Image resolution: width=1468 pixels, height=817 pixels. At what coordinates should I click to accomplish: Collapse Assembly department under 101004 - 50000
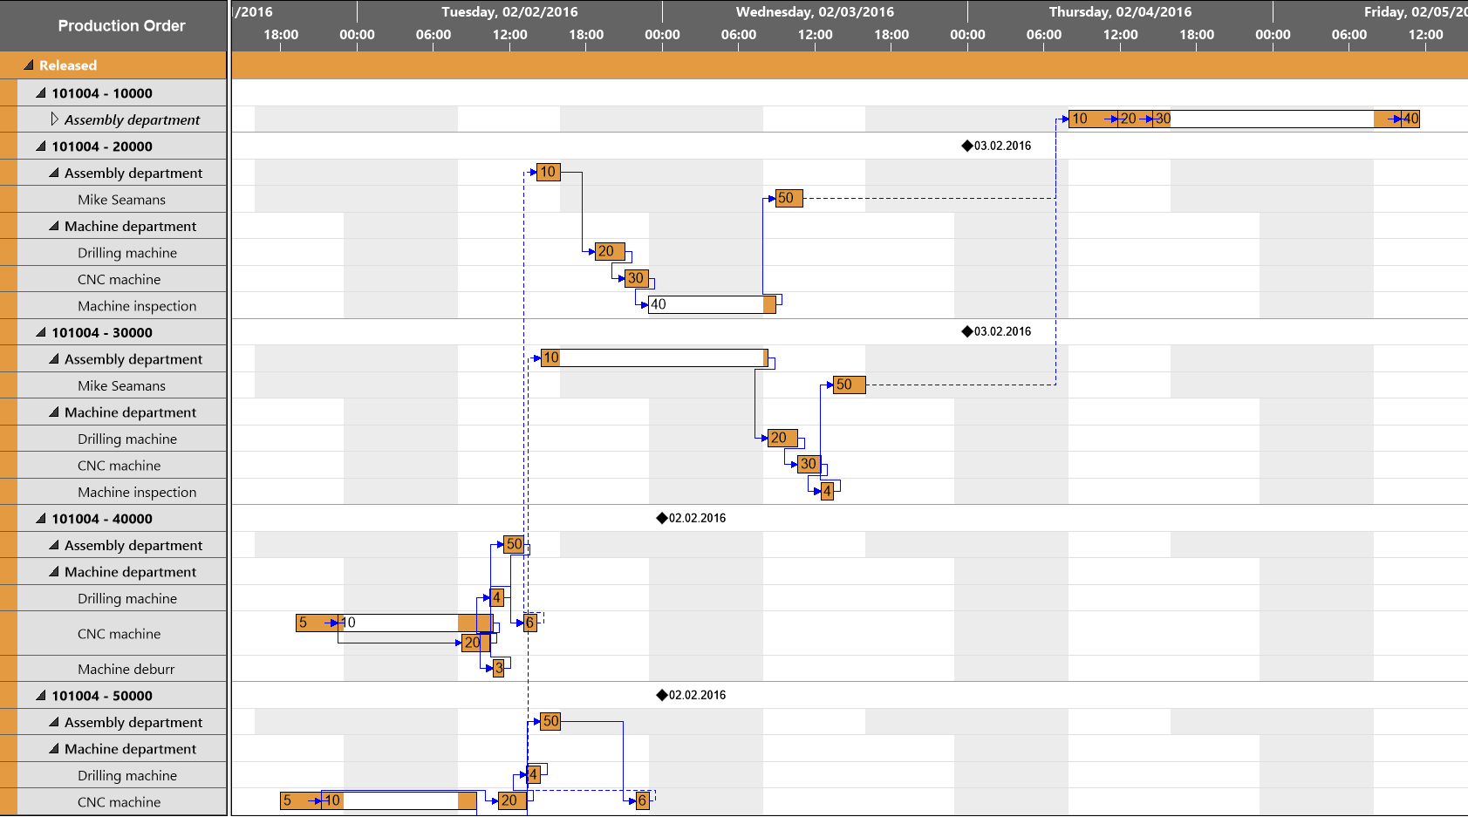(x=54, y=722)
